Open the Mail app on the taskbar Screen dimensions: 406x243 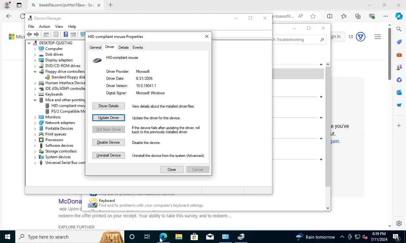(x=210, y=237)
